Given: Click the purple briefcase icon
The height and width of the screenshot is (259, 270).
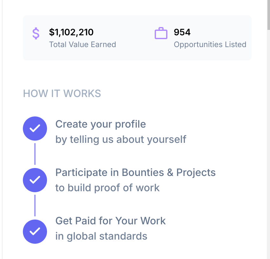Looking at the screenshot, I should (161, 33).
